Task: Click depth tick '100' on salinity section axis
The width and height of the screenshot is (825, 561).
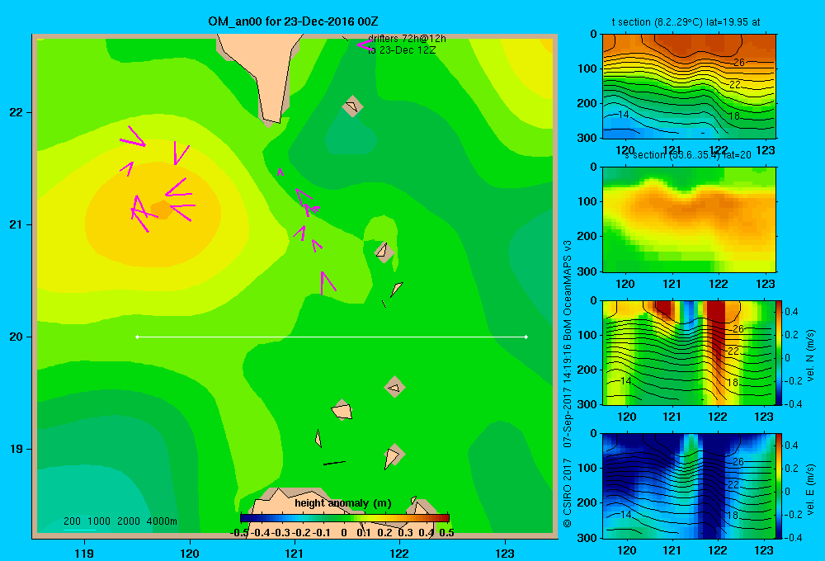Action: click(587, 201)
